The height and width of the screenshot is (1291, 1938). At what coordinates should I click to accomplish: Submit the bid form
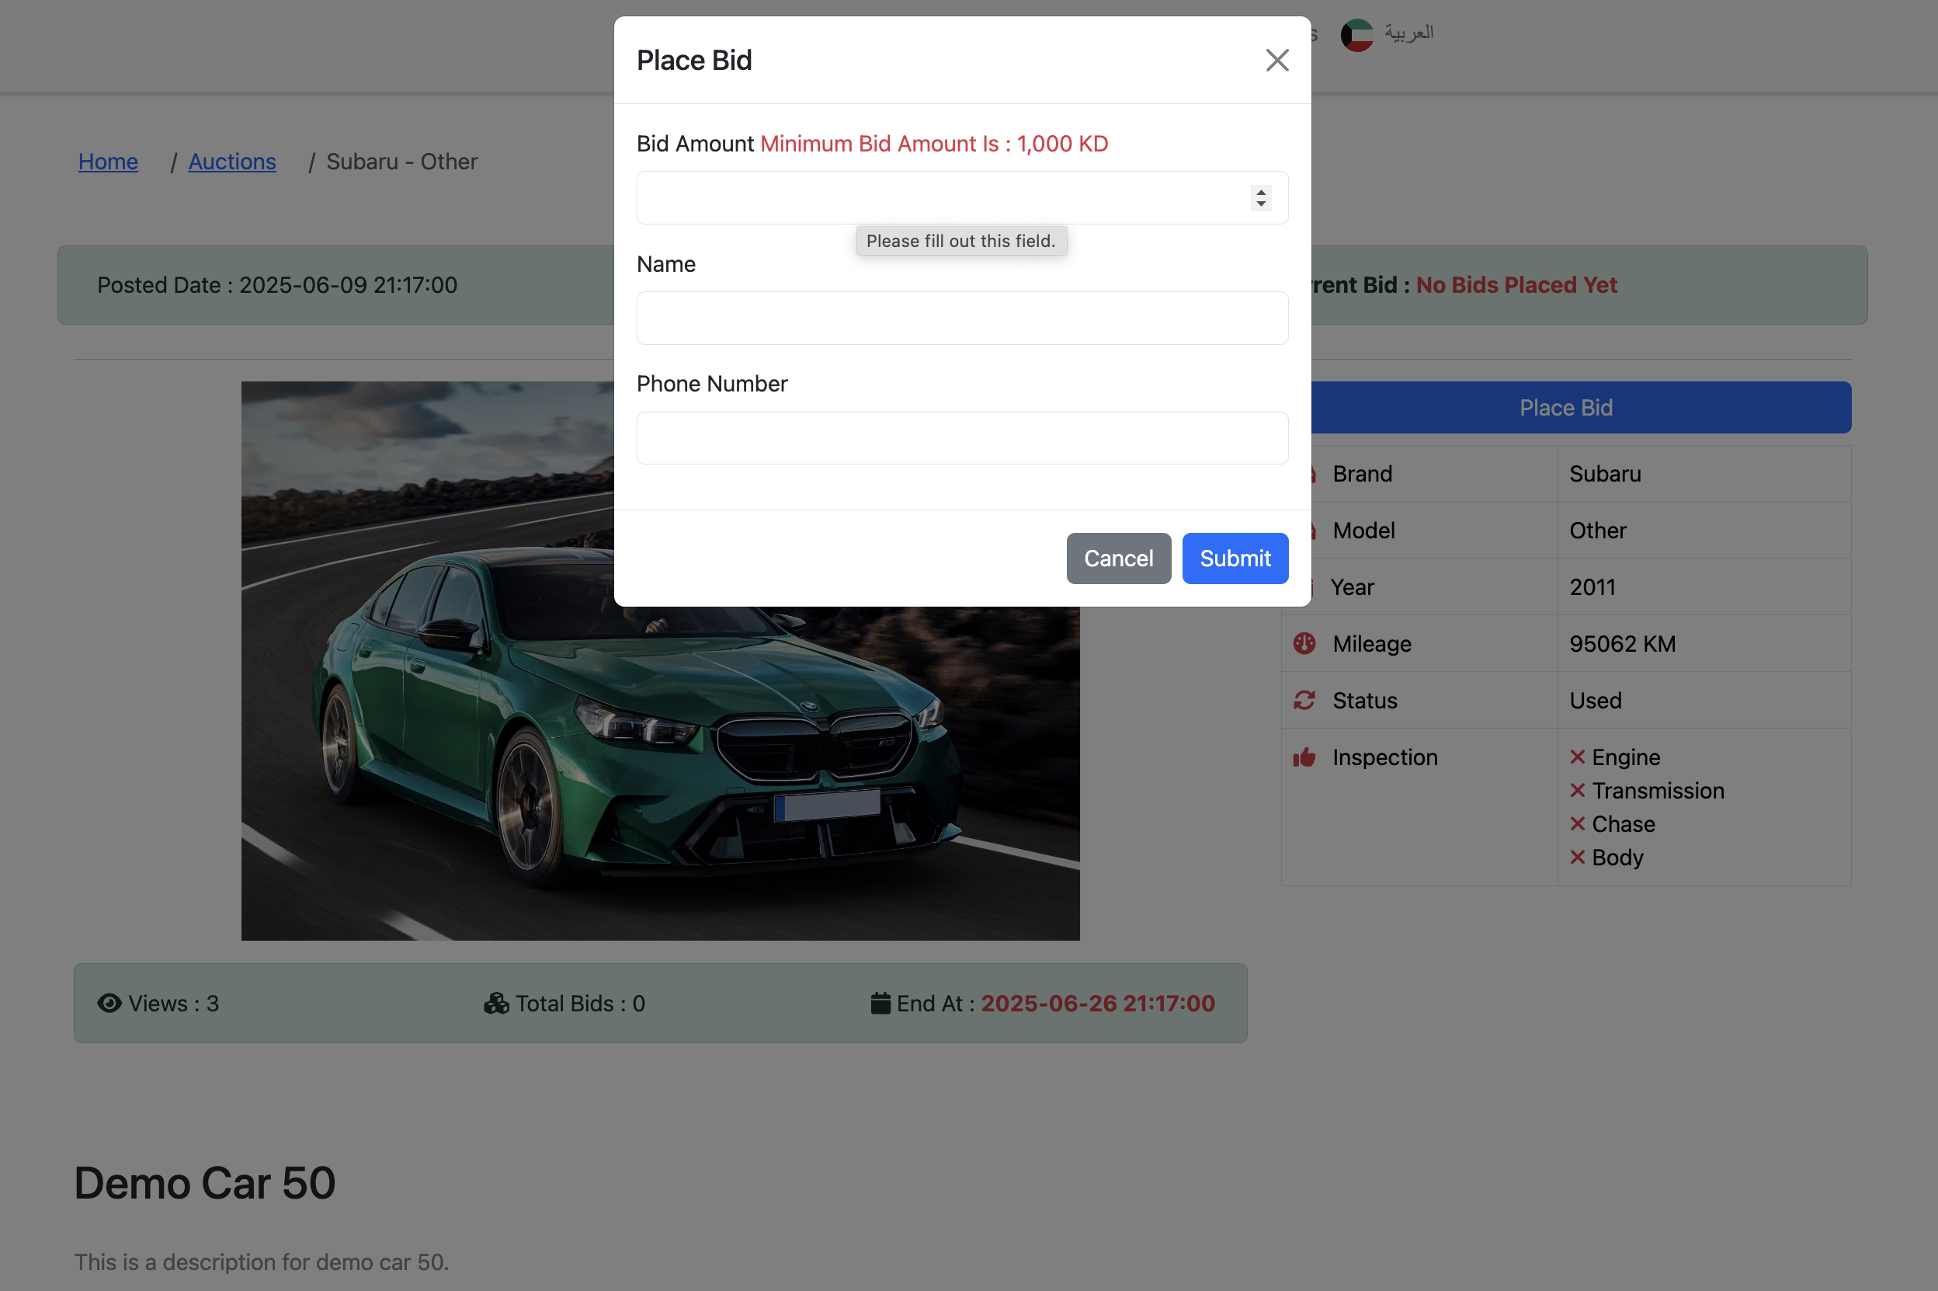(1235, 559)
